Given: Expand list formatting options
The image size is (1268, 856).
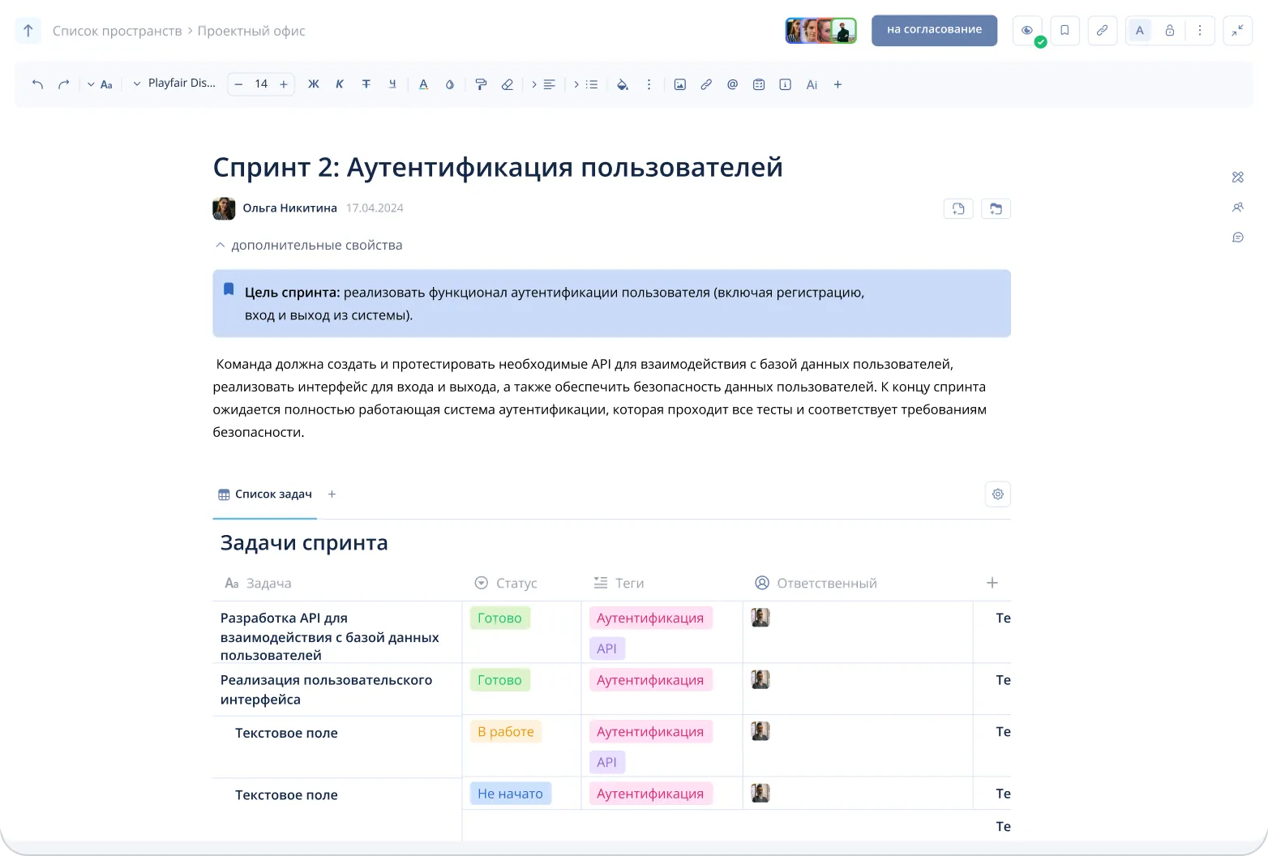Looking at the screenshot, I should 586,84.
